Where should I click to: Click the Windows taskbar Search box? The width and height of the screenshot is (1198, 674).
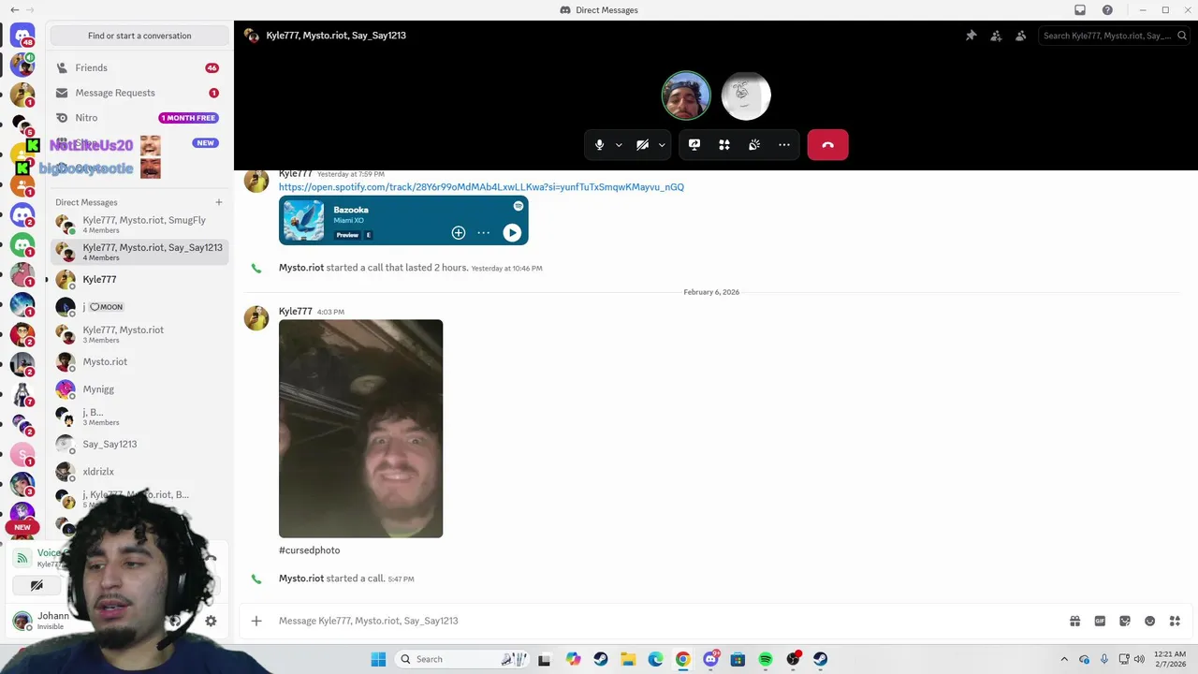pyautogui.click(x=460, y=659)
